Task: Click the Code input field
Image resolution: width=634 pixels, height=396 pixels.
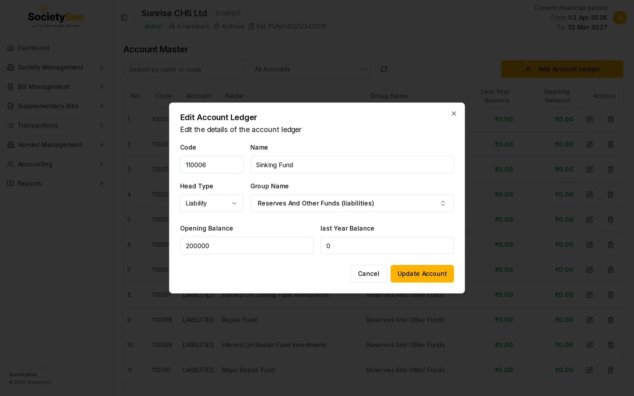Action: [212, 165]
